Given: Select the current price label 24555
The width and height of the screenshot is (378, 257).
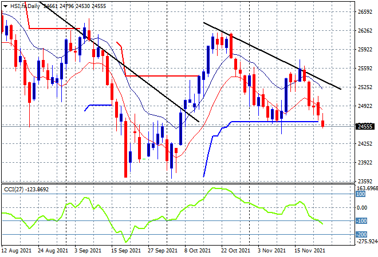Looking at the screenshot, I should [365, 126].
